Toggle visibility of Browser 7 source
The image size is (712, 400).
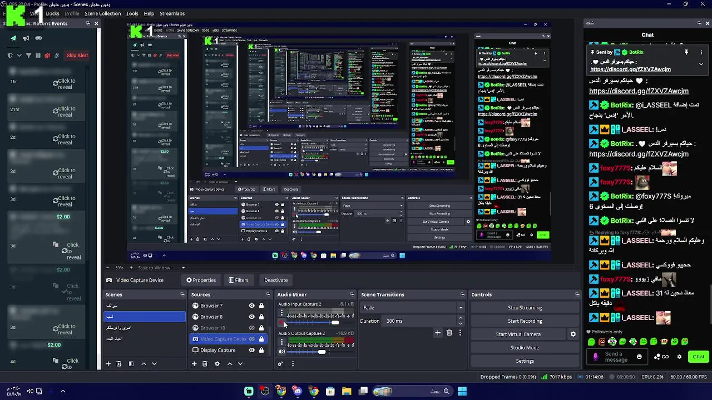(251, 306)
